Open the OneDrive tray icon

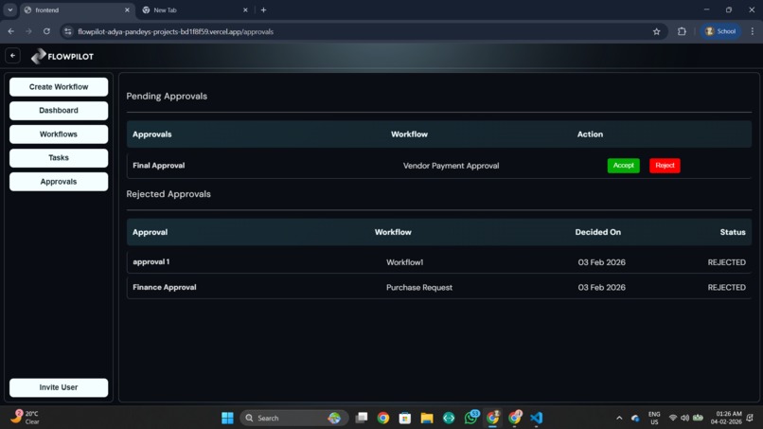coord(635,418)
